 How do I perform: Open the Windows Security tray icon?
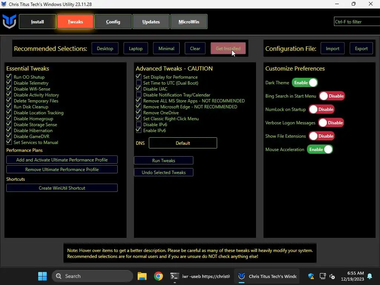pos(311,276)
